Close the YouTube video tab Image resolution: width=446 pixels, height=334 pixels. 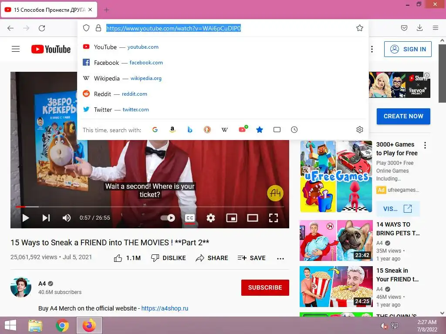(x=90, y=10)
